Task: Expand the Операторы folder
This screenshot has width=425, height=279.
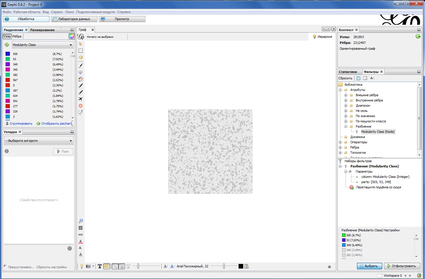Action: click(x=340, y=142)
